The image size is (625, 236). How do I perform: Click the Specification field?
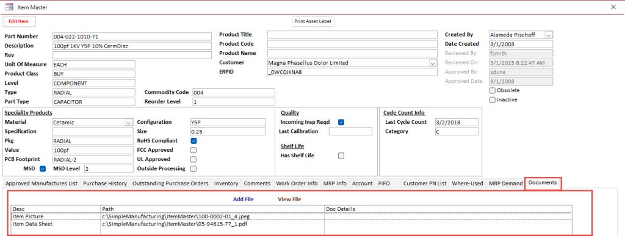point(93,131)
